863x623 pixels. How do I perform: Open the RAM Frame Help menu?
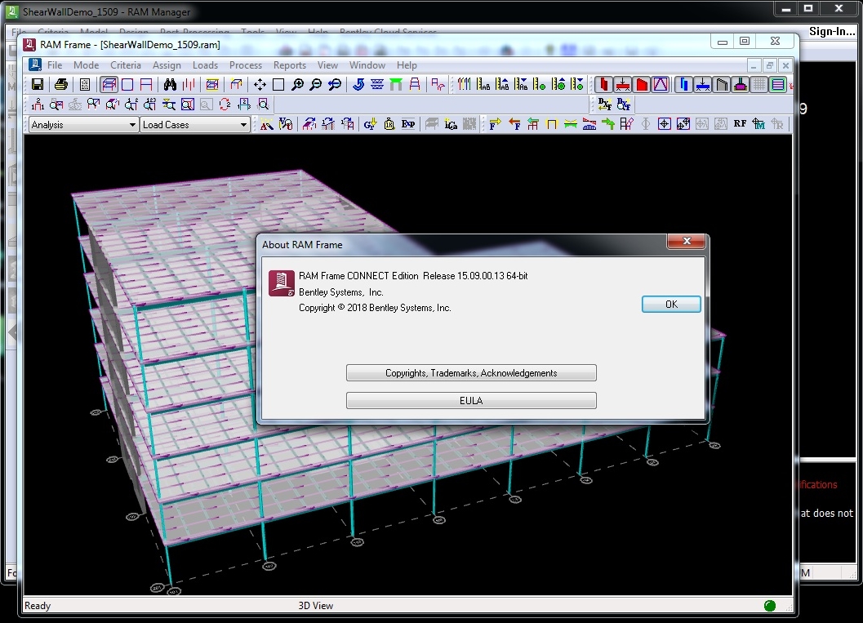(x=407, y=65)
